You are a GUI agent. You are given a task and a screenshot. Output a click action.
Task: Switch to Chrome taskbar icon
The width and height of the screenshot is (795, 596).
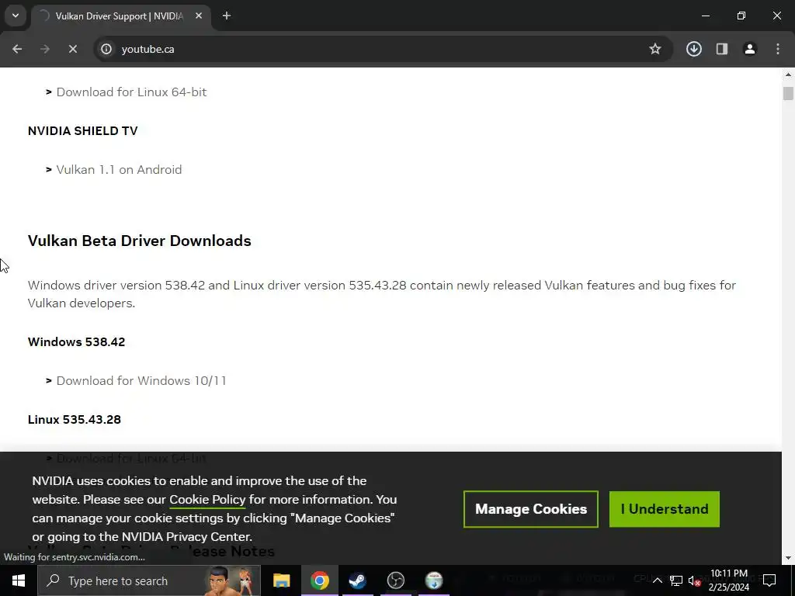click(x=319, y=580)
